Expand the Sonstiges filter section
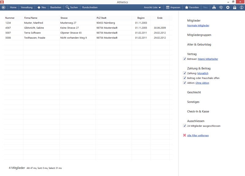This screenshot has height=176, width=245. click(x=193, y=102)
